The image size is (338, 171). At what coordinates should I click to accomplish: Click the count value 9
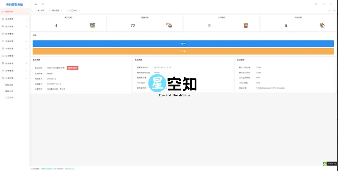[209, 26]
